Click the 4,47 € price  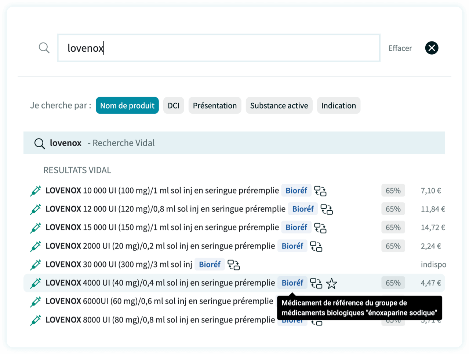(431, 283)
